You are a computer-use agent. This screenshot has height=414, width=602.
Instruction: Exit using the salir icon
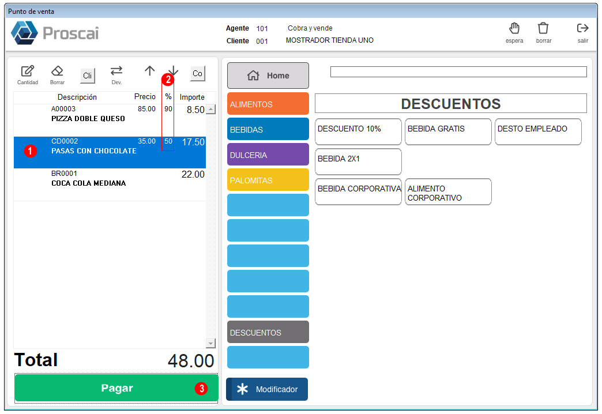582,28
